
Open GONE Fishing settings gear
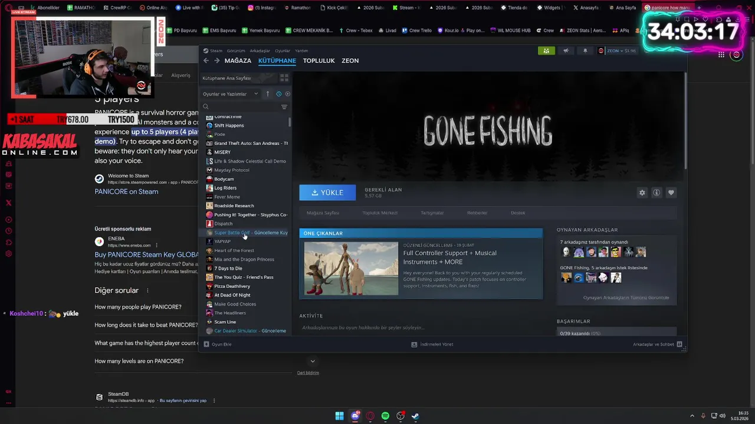(642, 193)
